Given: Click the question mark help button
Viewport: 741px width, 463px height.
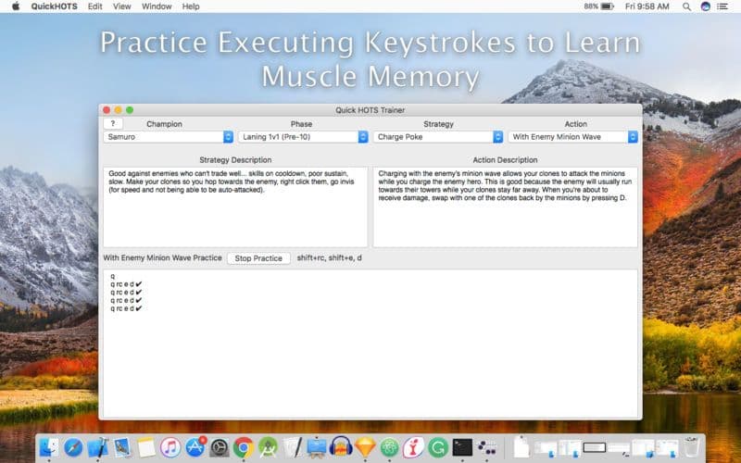Looking at the screenshot, I should pyautogui.click(x=113, y=124).
